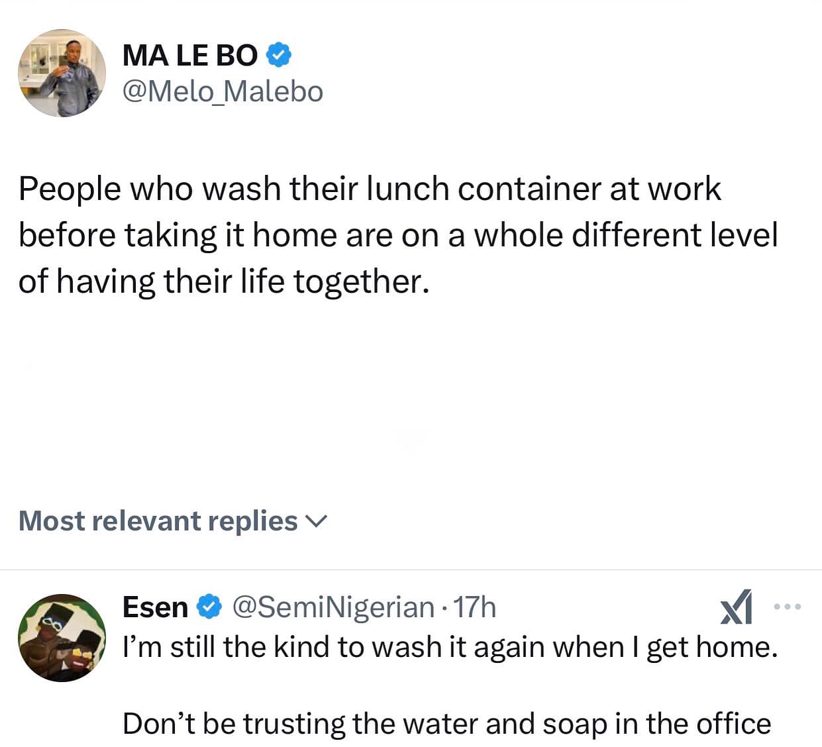Open the Esen display name
This screenshot has width=822, height=747.
155,607
